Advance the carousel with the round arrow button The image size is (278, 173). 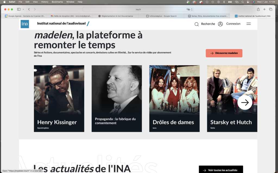pyautogui.click(x=245, y=102)
